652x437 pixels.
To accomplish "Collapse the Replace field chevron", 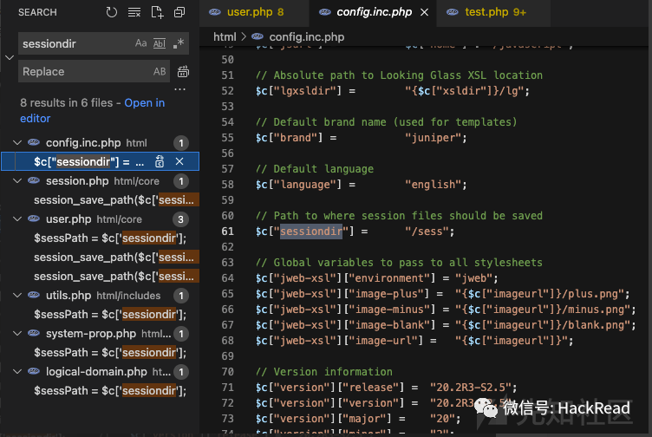I will pos(10,57).
